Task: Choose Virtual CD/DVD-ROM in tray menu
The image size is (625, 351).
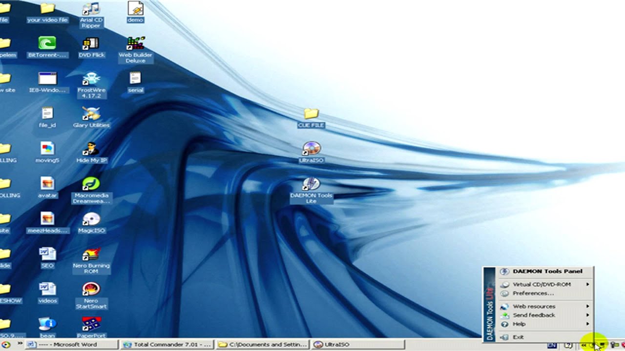Action: (544, 284)
